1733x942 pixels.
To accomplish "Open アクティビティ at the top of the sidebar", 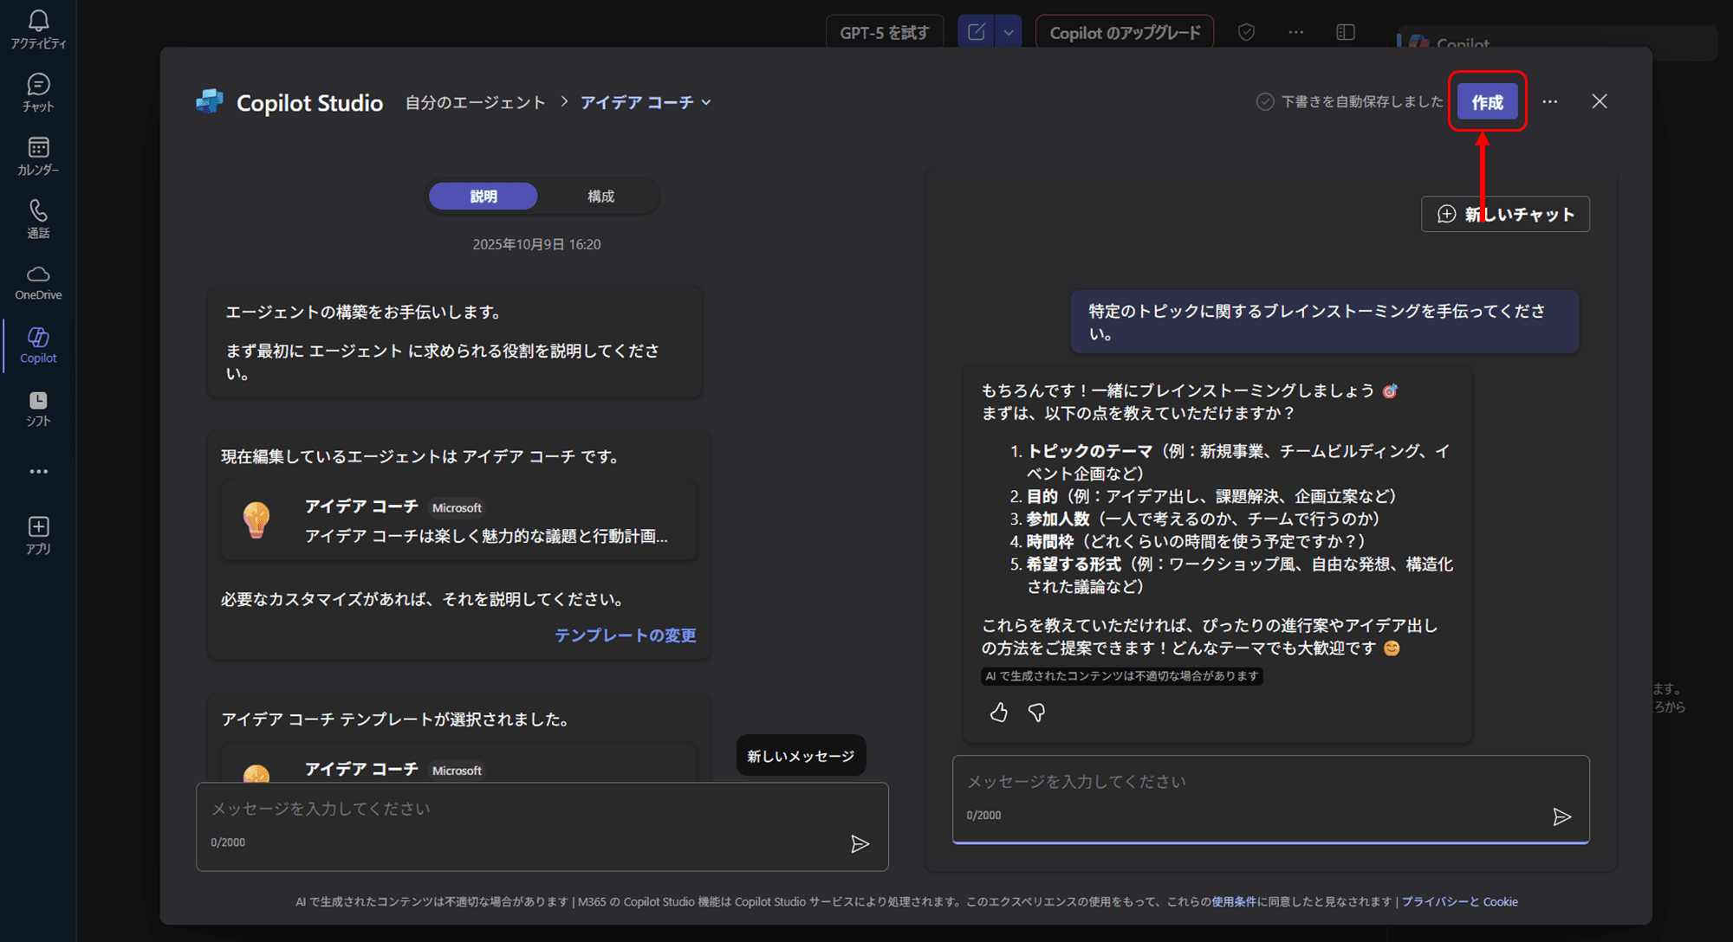I will click(38, 27).
